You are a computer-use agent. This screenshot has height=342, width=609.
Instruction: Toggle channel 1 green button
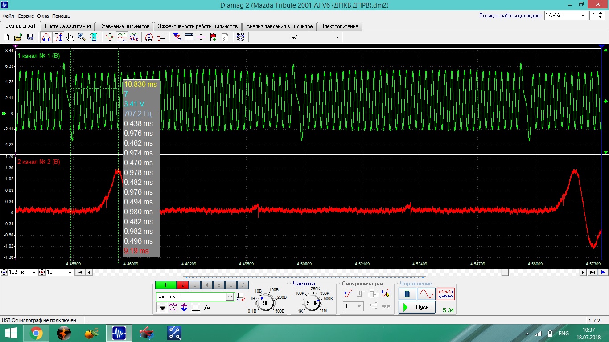[165, 285]
